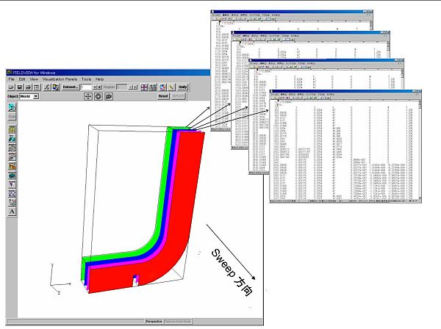Click the save icon in toolbar

pyautogui.click(x=21, y=87)
